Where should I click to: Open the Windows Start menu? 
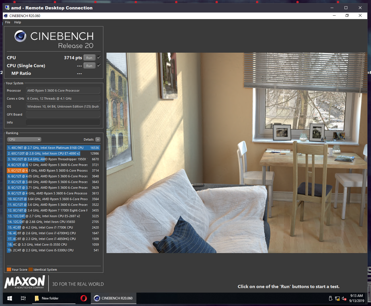click(9, 298)
